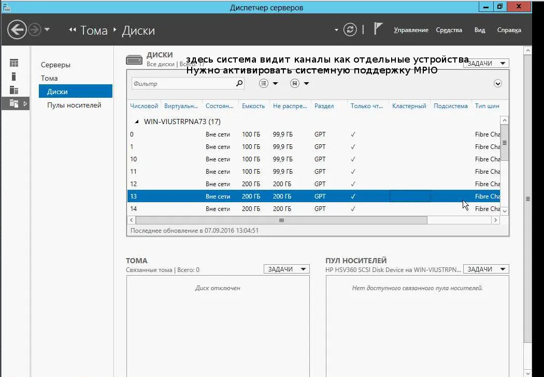Open the Local Server icon in sidebar
544x377 pixels.
tap(14, 77)
